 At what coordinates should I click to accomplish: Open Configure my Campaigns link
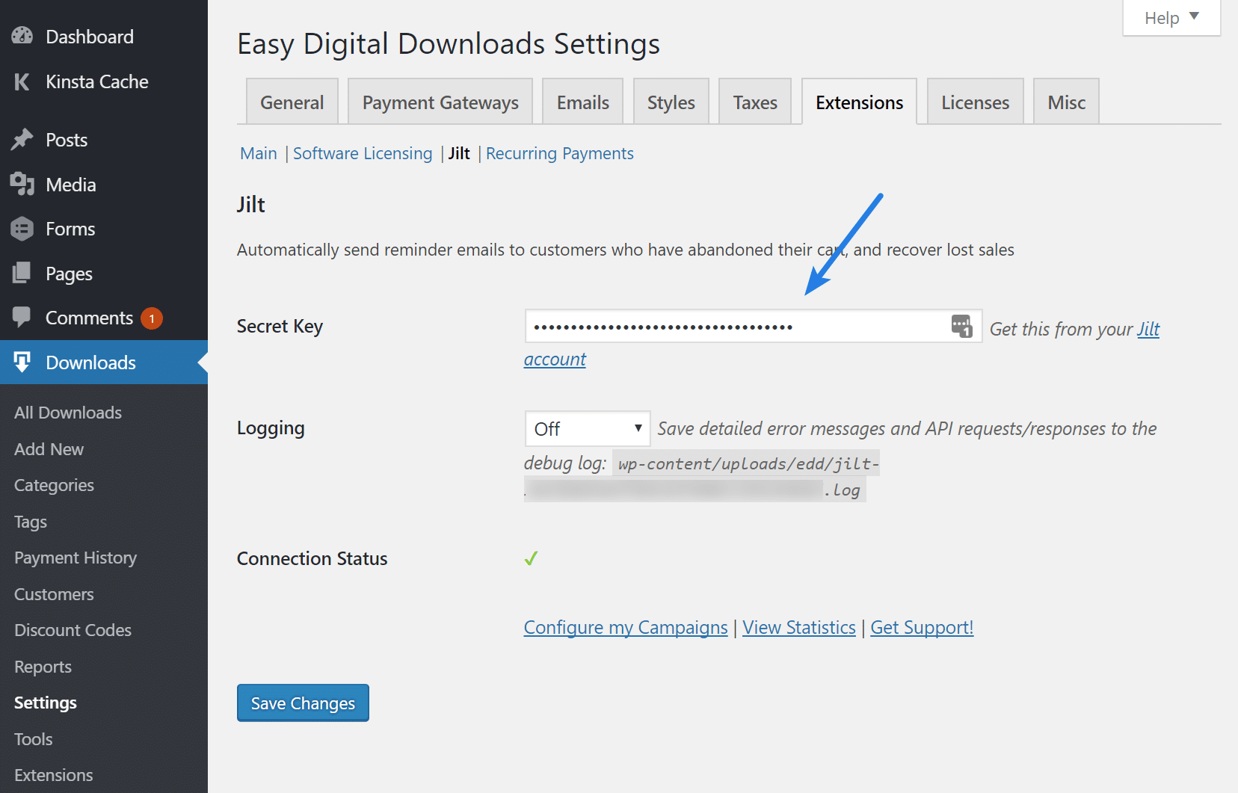pos(626,627)
